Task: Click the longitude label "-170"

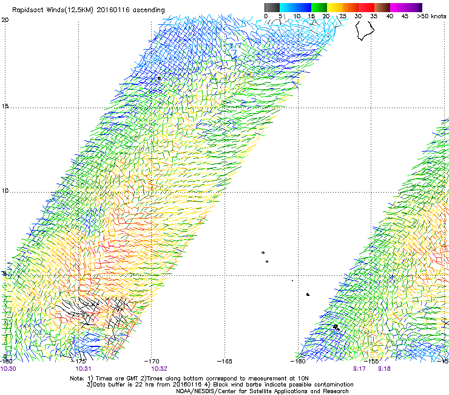Action: click(152, 361)
